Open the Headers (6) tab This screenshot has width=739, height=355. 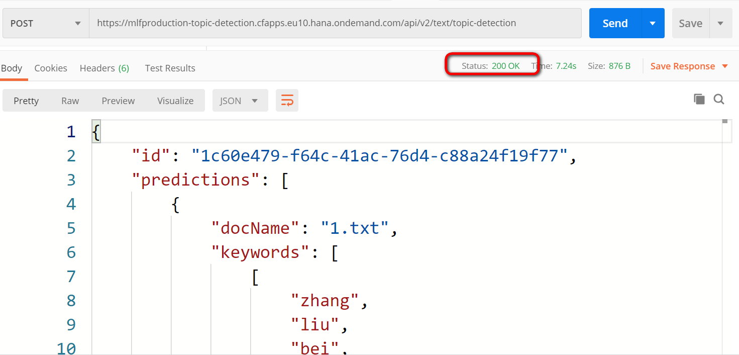pyautogui.click(x=104, y=68)
